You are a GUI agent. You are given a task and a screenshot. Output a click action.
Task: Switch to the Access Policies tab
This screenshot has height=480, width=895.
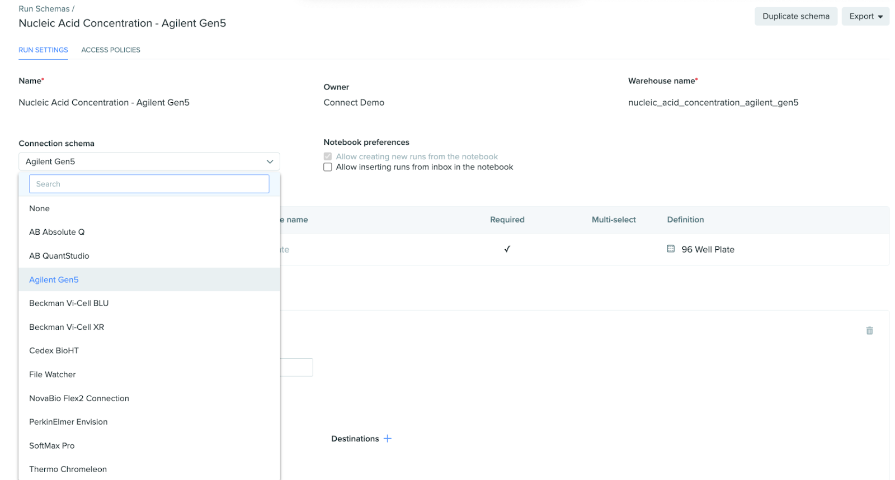111,50
